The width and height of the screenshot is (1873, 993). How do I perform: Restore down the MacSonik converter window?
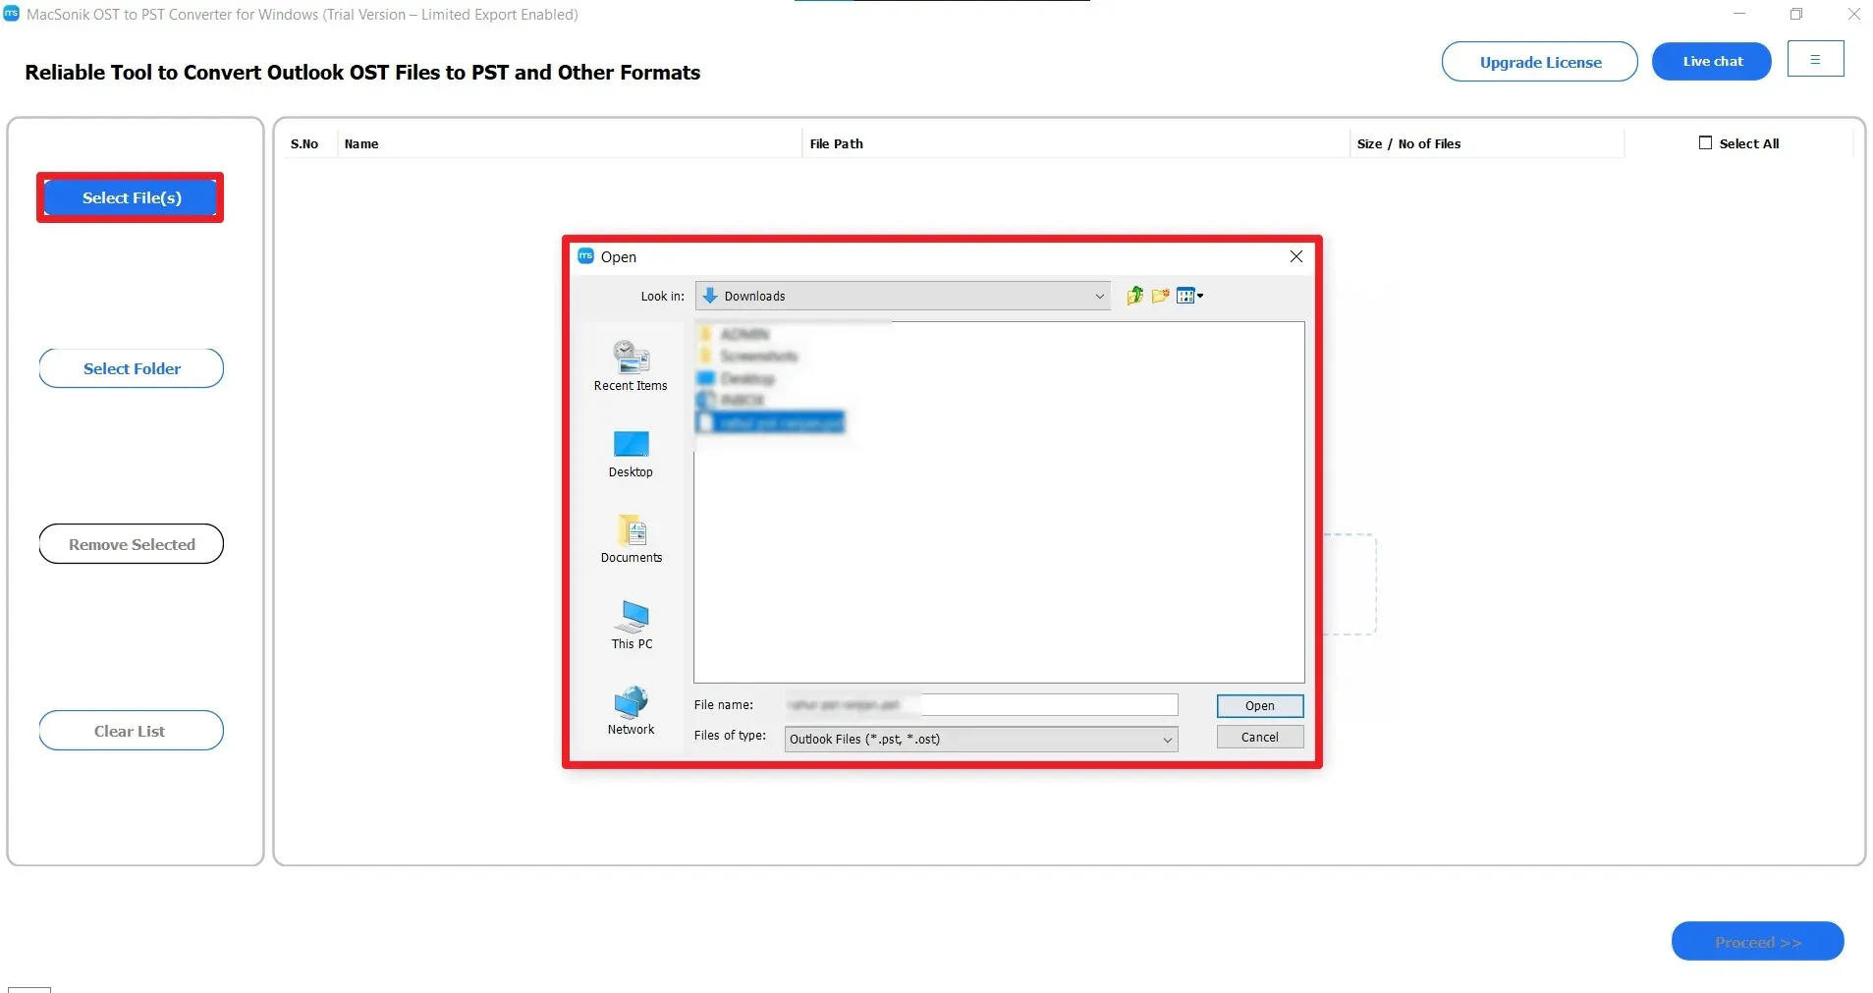coord(1796,14)
